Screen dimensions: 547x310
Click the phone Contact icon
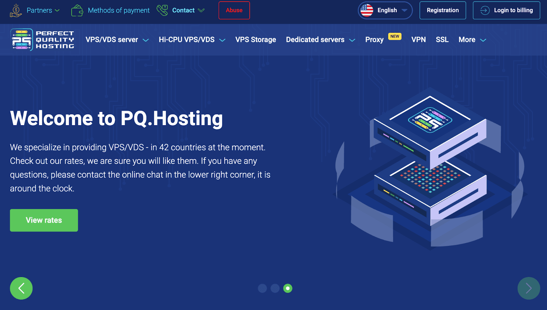pos(162,10)
